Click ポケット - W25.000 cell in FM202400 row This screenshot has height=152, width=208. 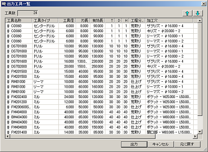point(169,97)
